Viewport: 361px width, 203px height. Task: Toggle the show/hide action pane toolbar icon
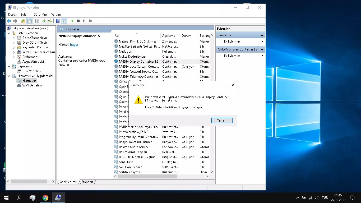[x=64, y=21]
